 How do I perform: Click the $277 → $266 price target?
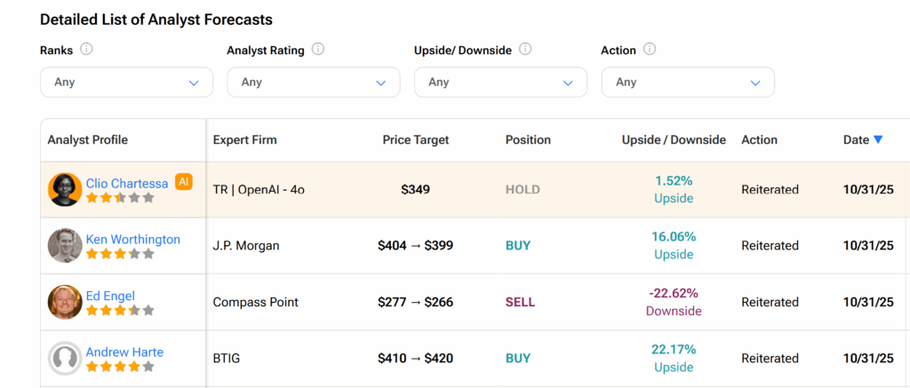(x=416, y=302)
